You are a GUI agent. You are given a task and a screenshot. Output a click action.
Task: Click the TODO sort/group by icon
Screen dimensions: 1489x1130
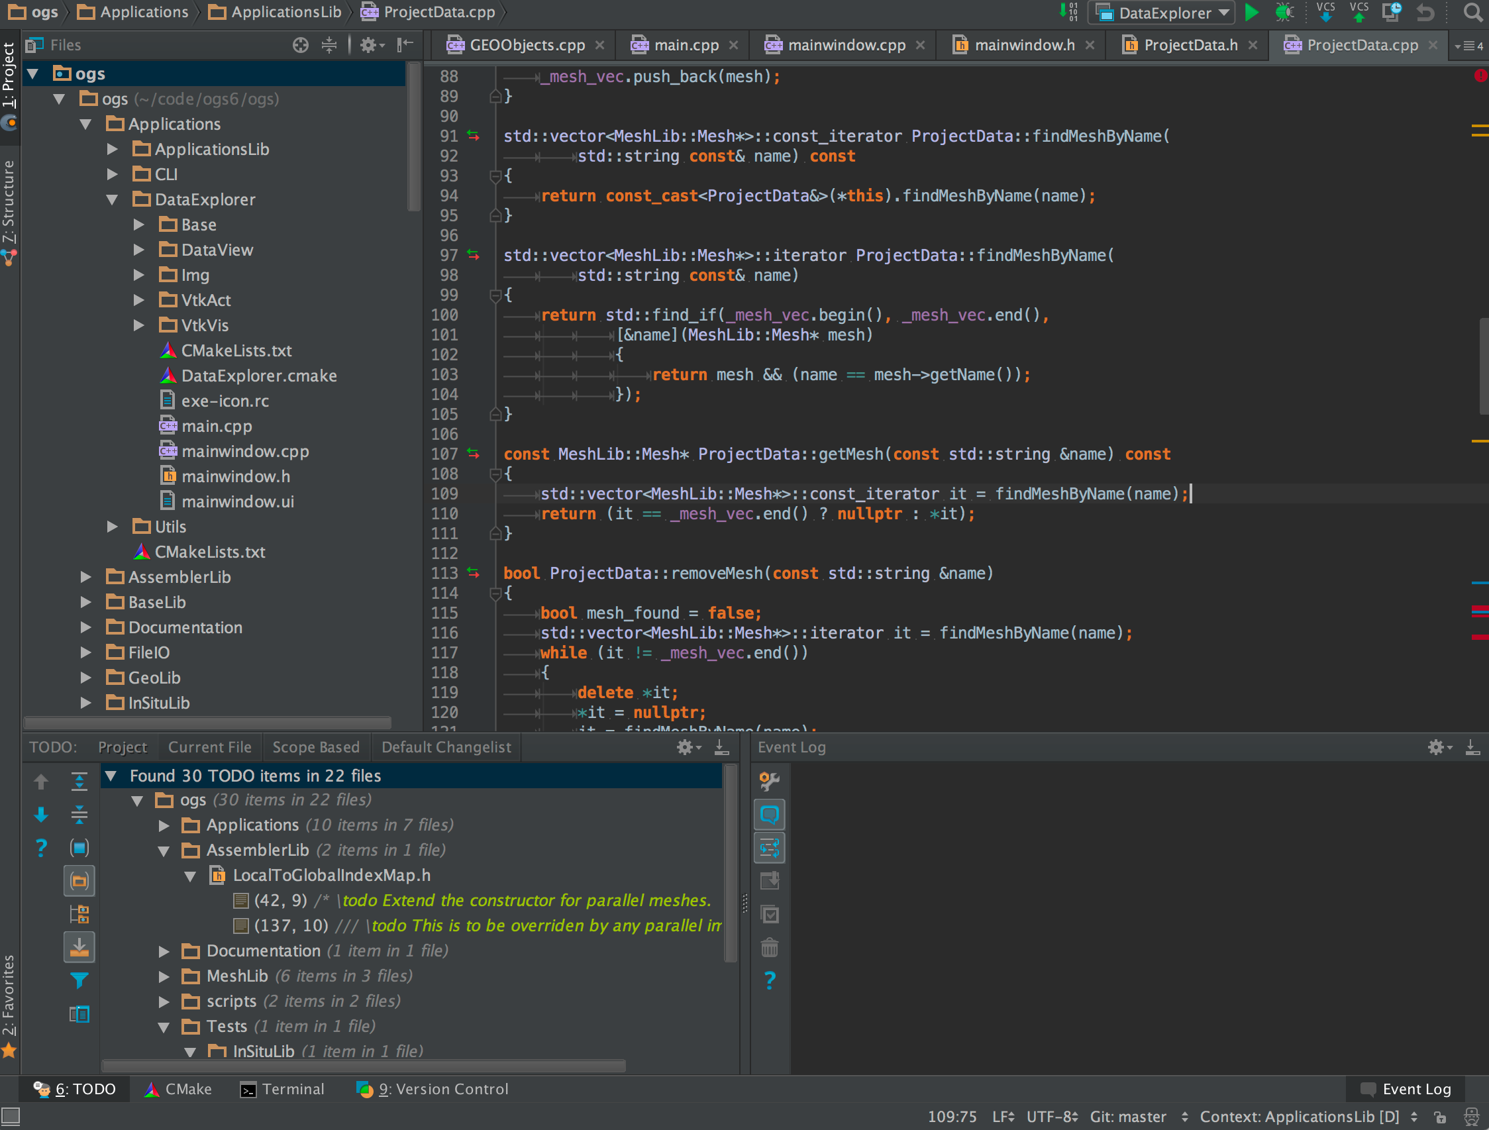click(x=79, y=914)
